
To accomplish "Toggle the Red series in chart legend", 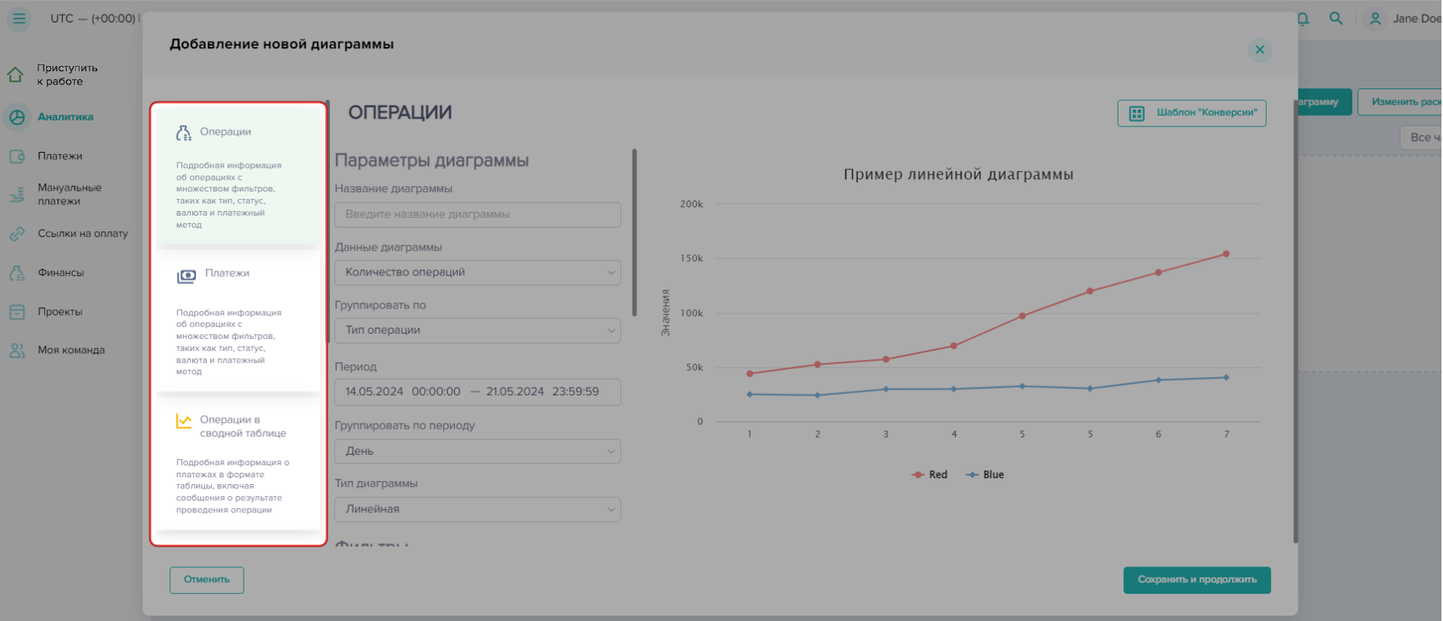I will coord(930,475).
